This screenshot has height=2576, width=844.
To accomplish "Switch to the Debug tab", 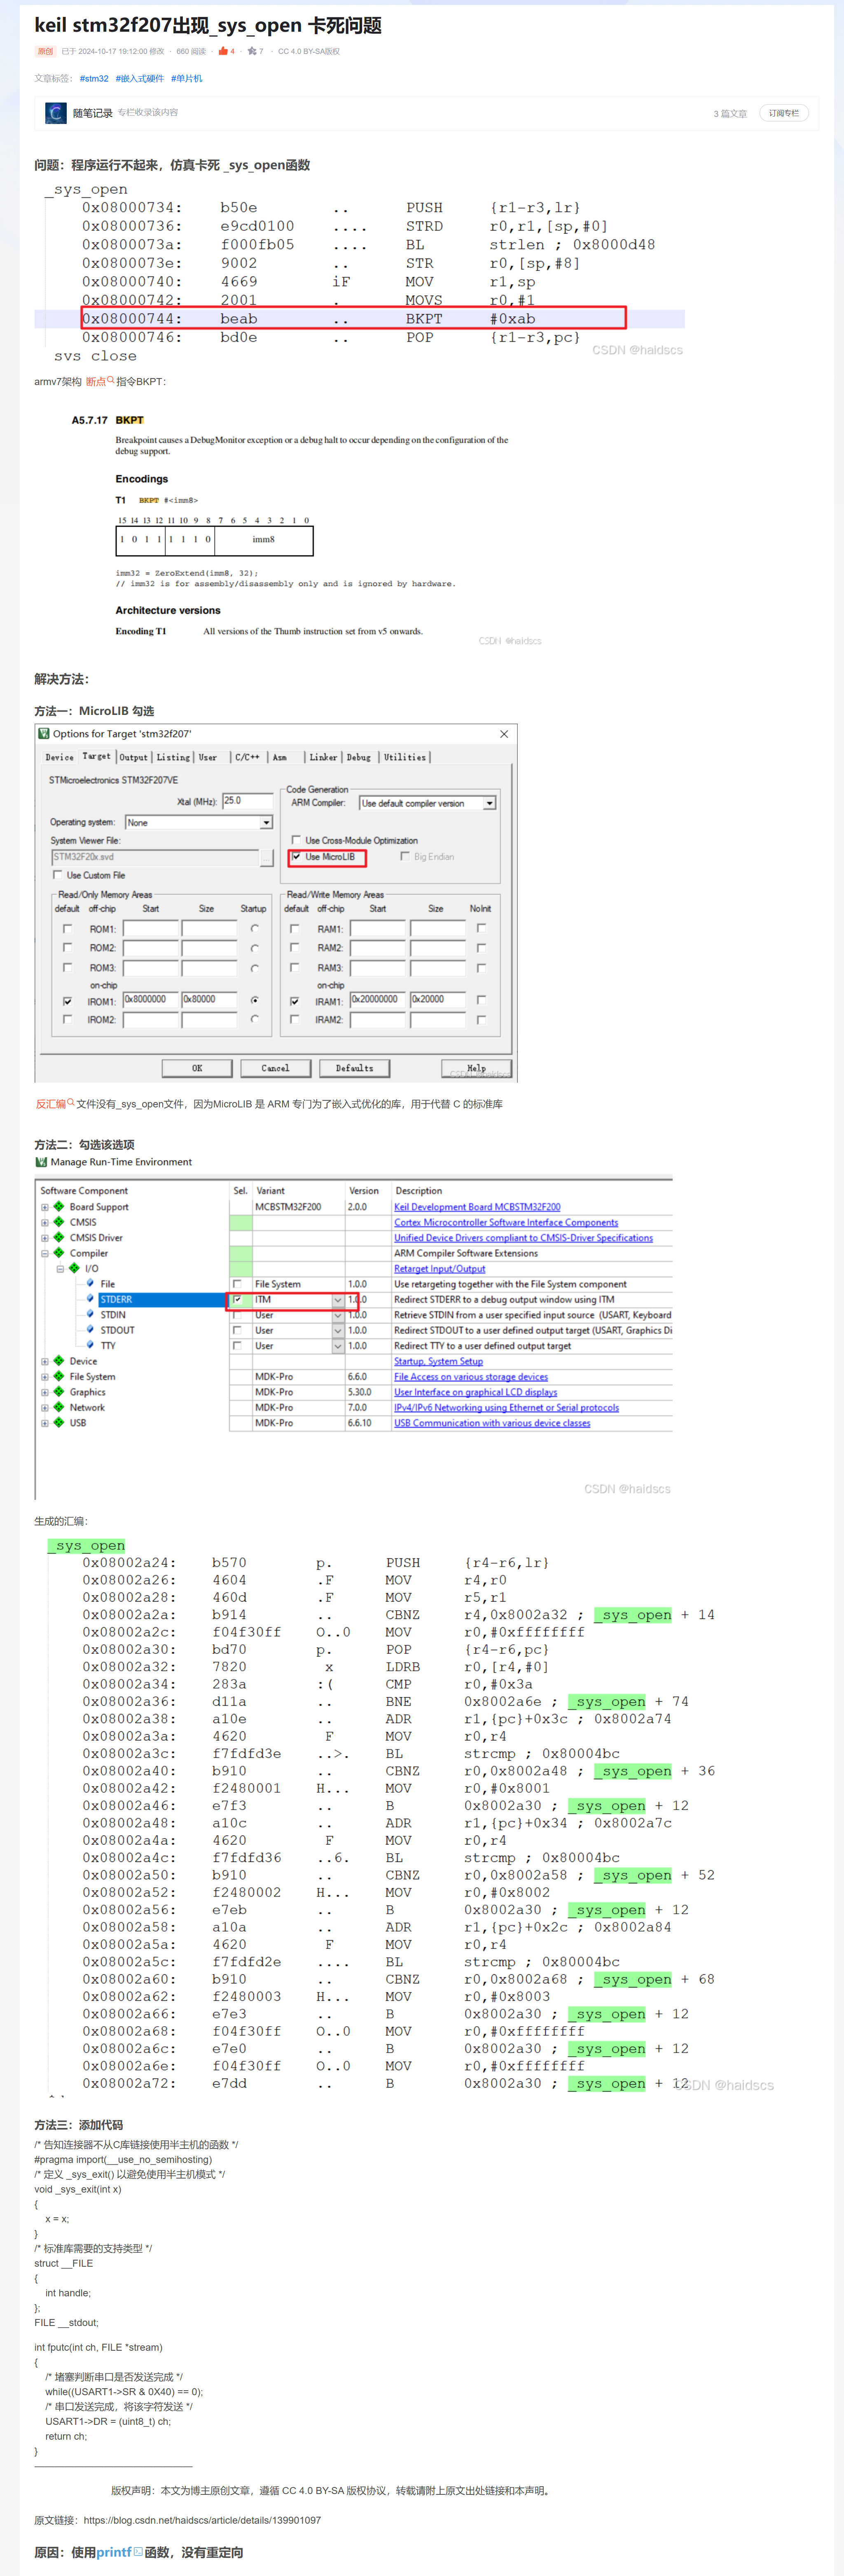I will (x=359, y=757).
